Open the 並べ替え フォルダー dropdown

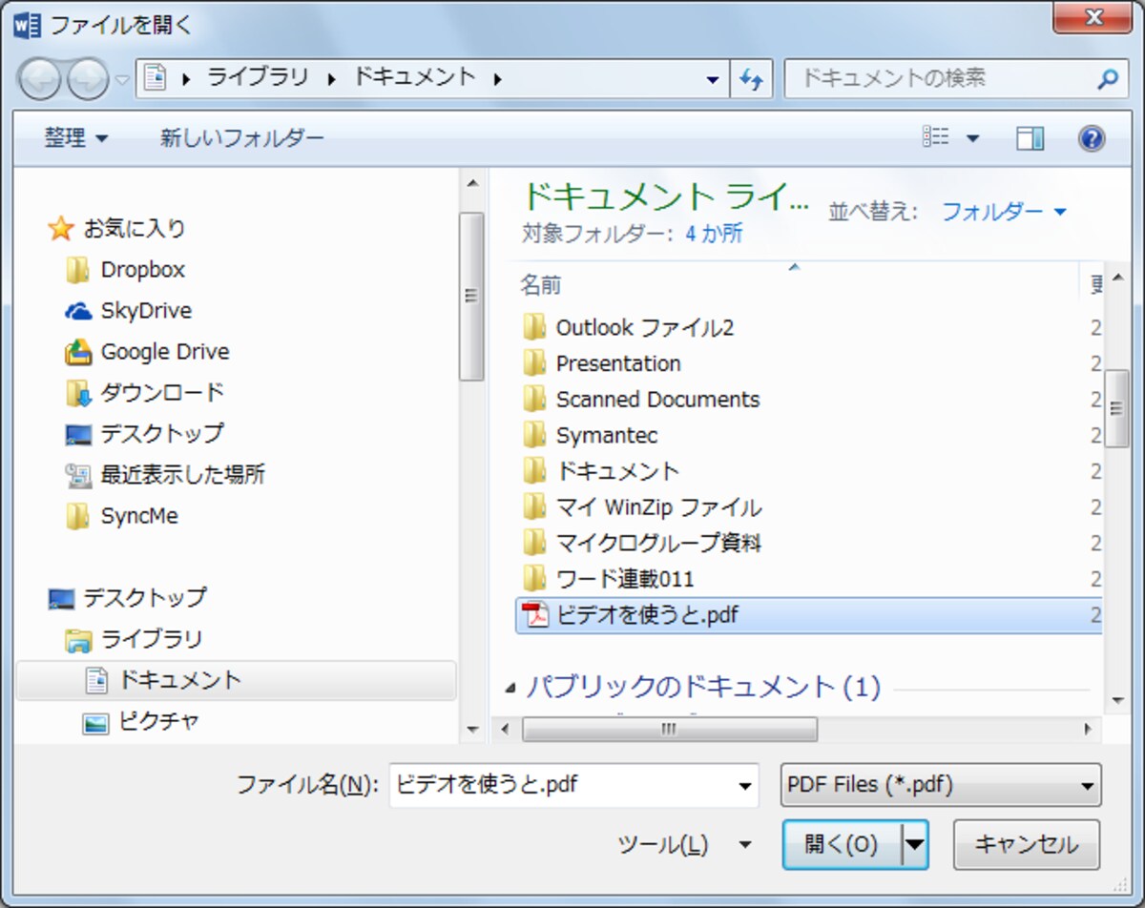click(1004, 212)
